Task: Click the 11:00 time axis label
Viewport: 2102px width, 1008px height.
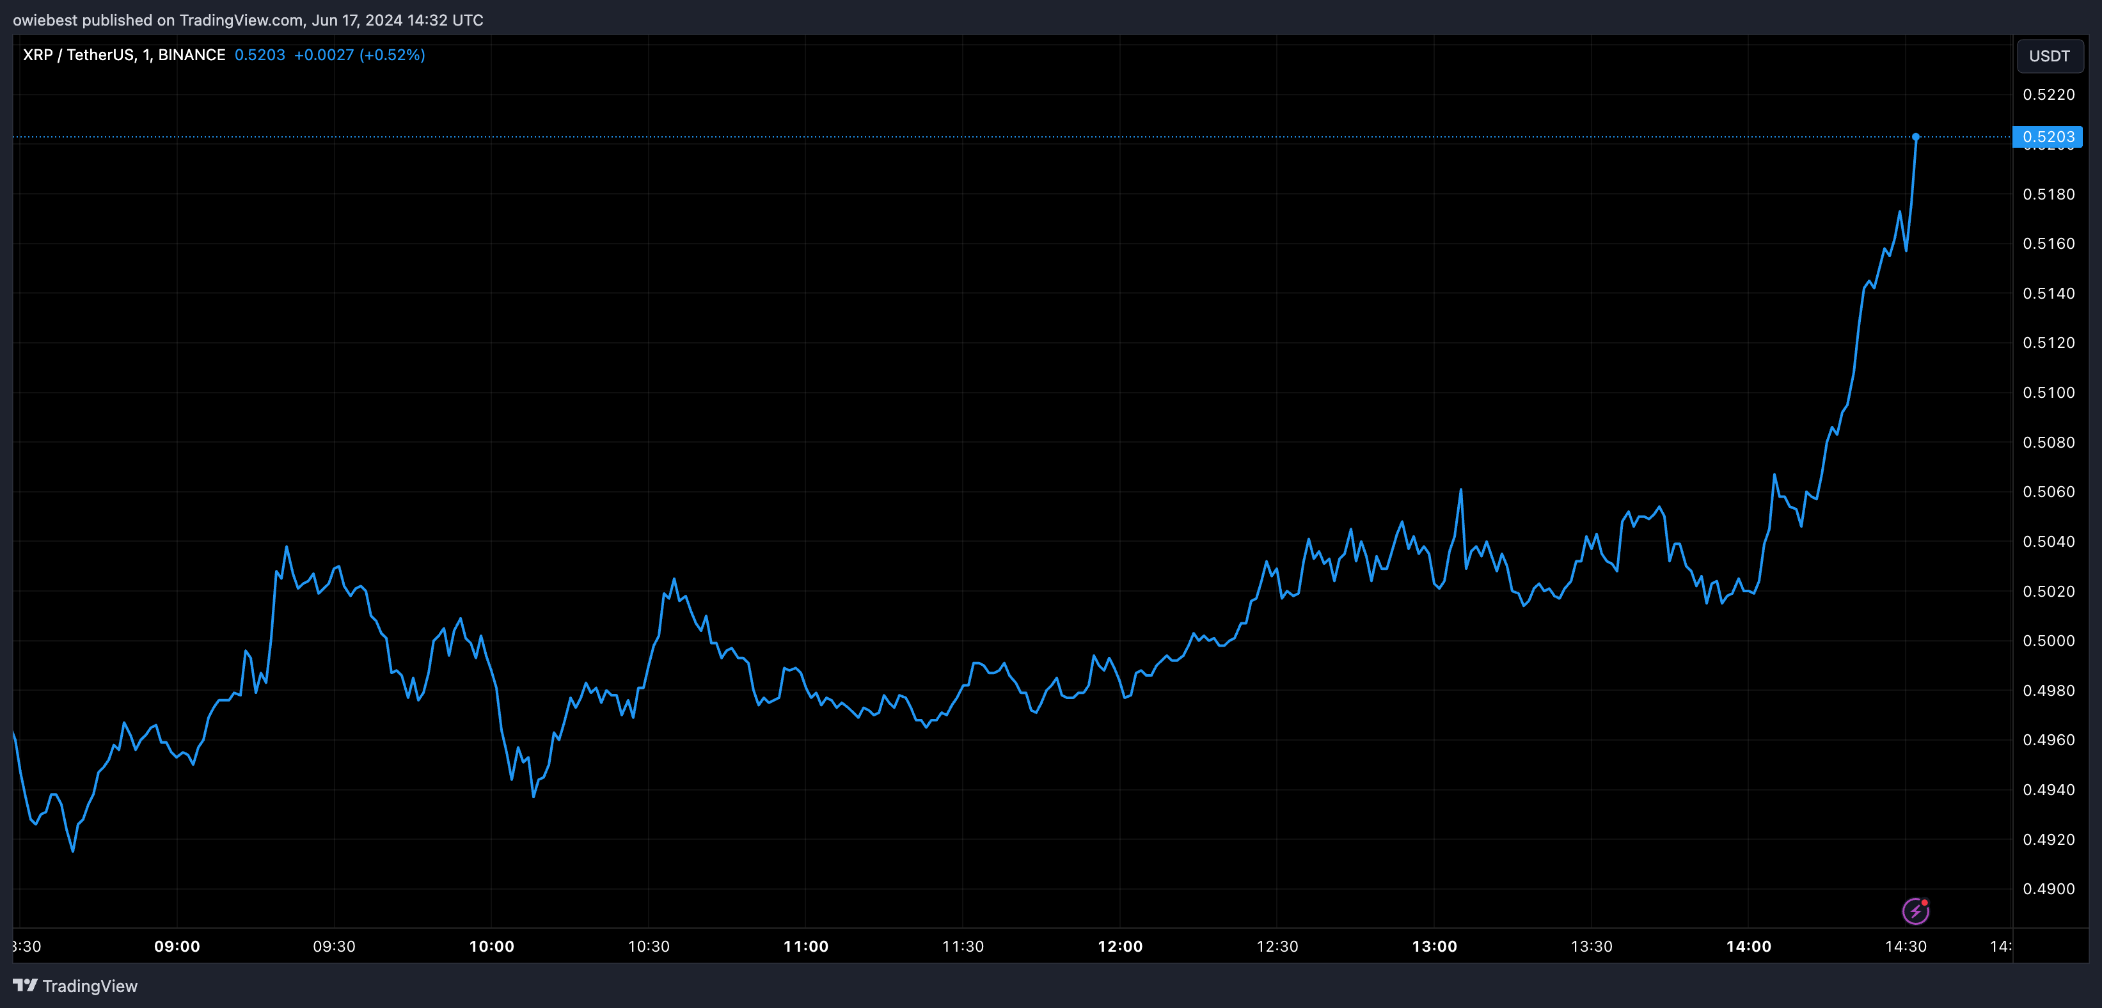Action: (x=805, y=946)
